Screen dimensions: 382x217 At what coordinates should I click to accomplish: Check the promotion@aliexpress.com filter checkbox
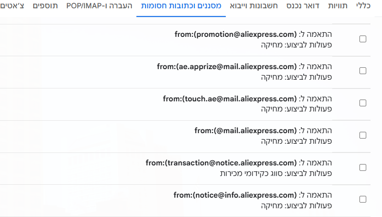click(363, 39)
